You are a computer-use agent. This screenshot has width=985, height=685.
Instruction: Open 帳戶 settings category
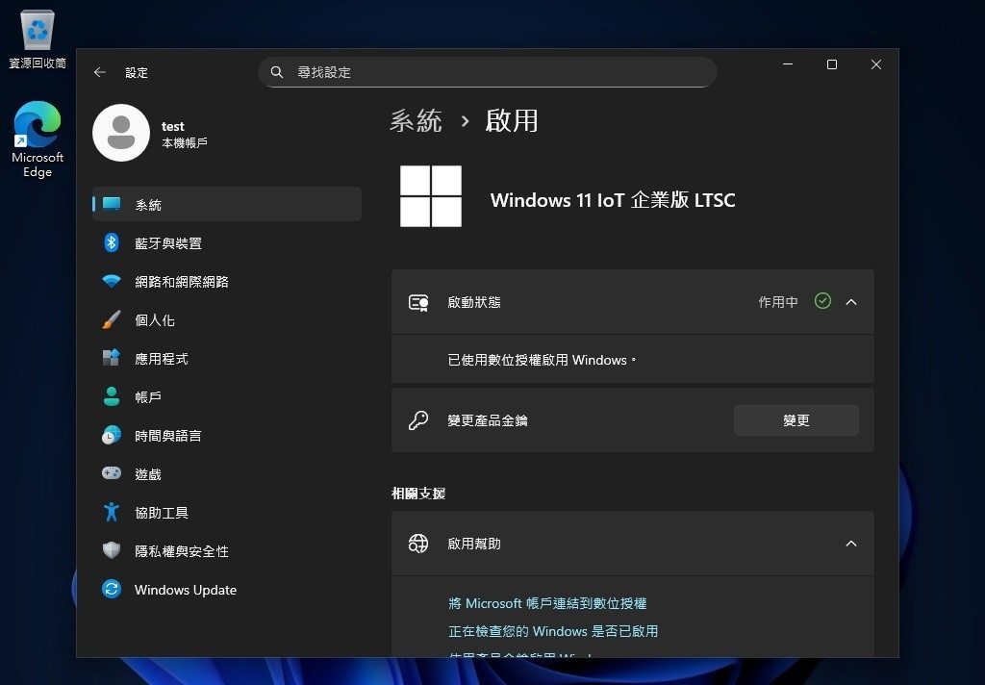(227, 396)
